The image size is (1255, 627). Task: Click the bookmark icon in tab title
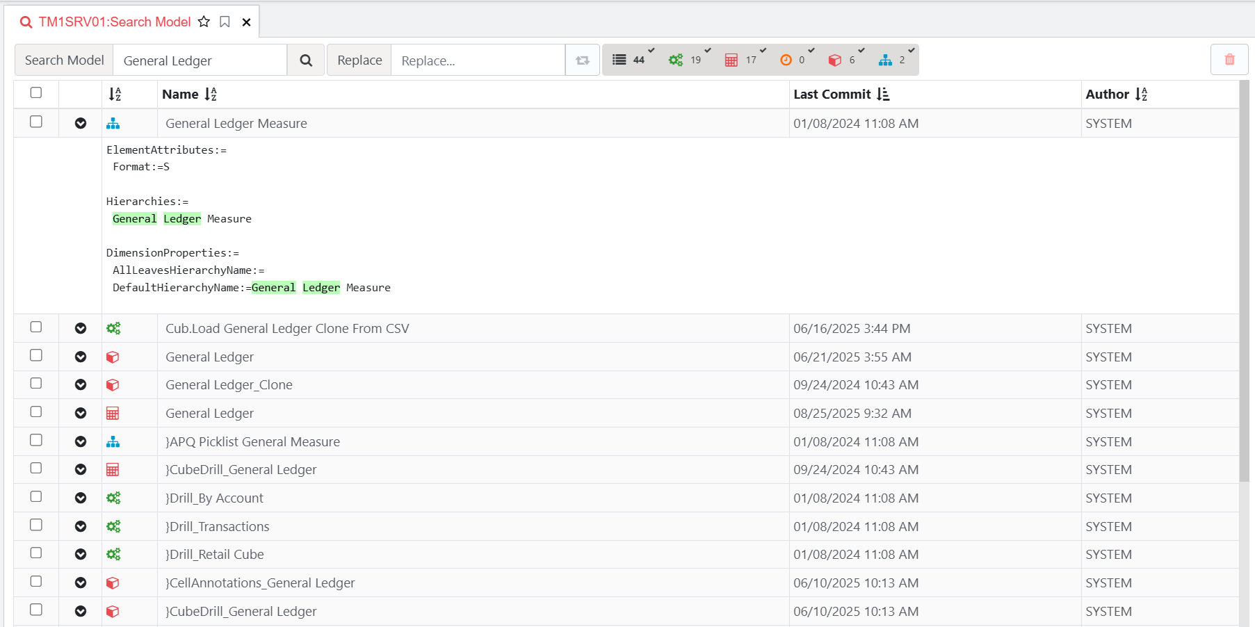tap(225, 22)
